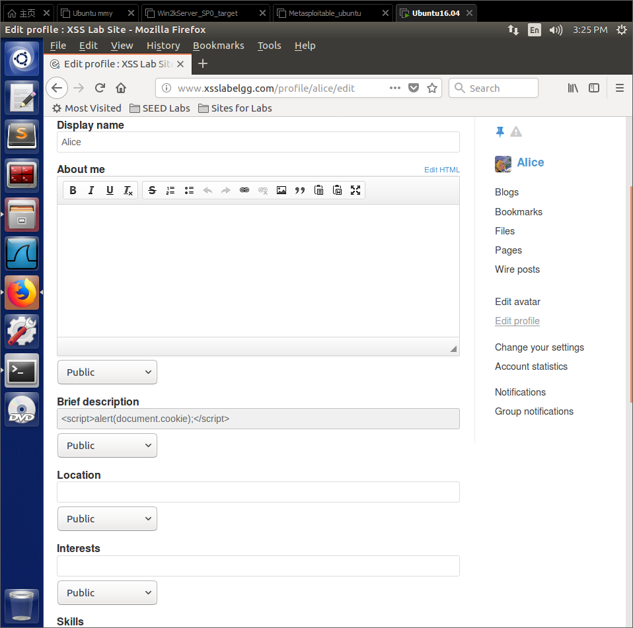This screenshot has width=633, height=628.
Task: Maximize the About me editor
Action: 355,190
